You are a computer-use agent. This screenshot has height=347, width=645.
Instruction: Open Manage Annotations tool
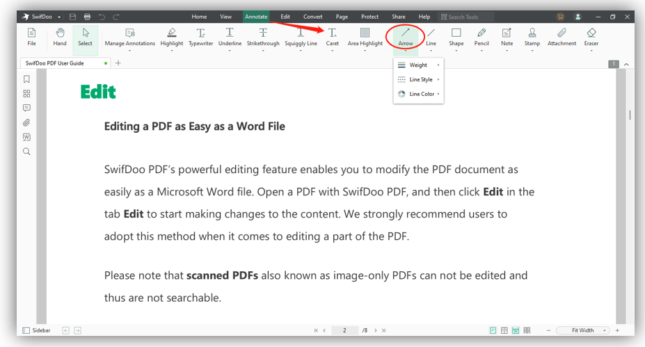(x=130, y=37)
